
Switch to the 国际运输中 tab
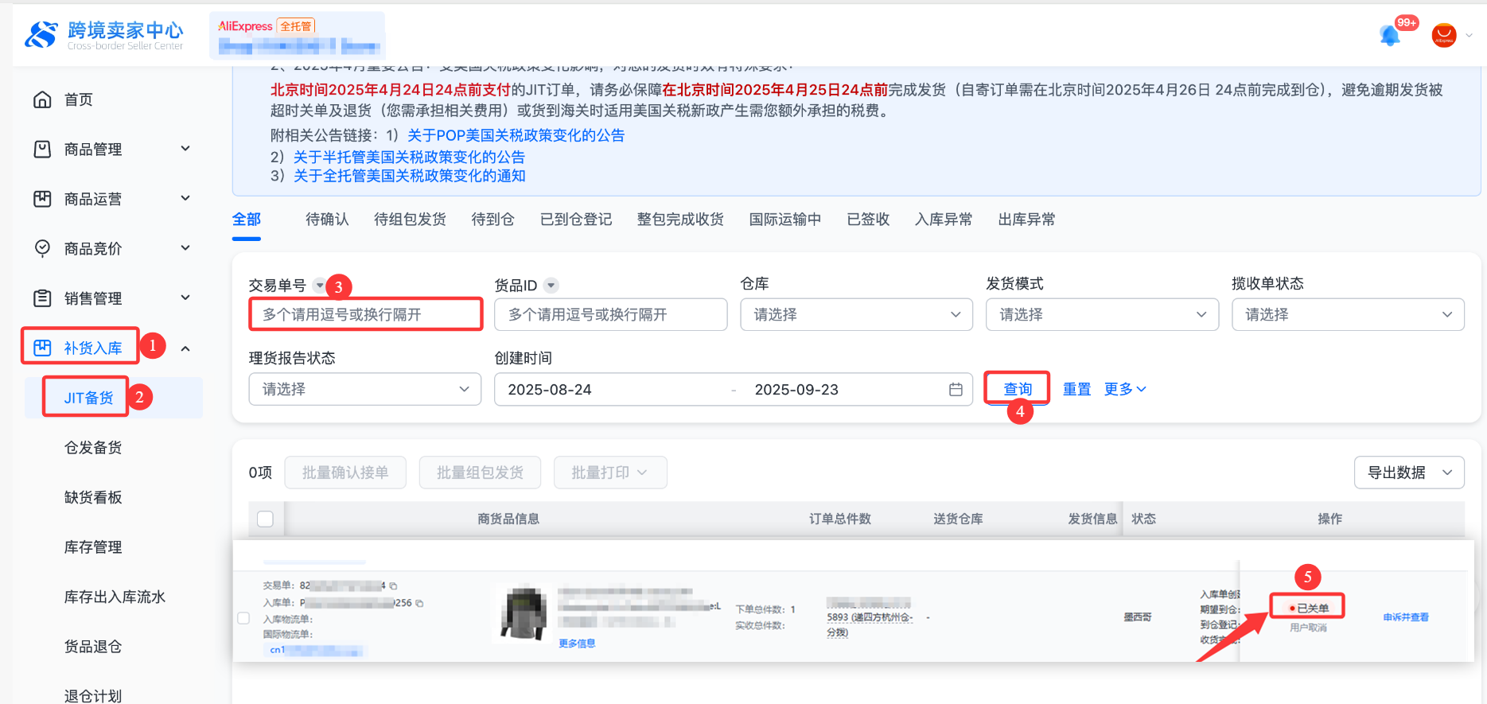(x=785, y=220)
